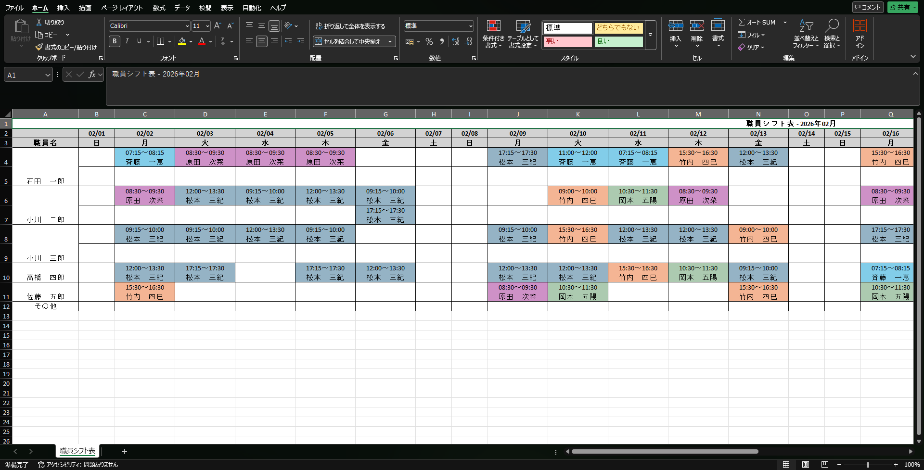Screen dimensions: 924x470
Task: Click the 削除 (Delete cells) icon
Action: tap(697, 25)
